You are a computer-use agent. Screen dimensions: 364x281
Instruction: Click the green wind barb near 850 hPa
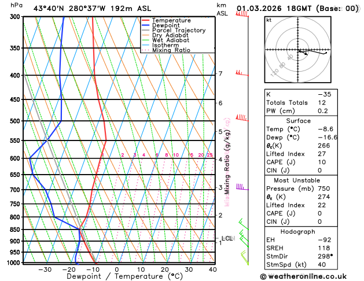tap(244, 224)
